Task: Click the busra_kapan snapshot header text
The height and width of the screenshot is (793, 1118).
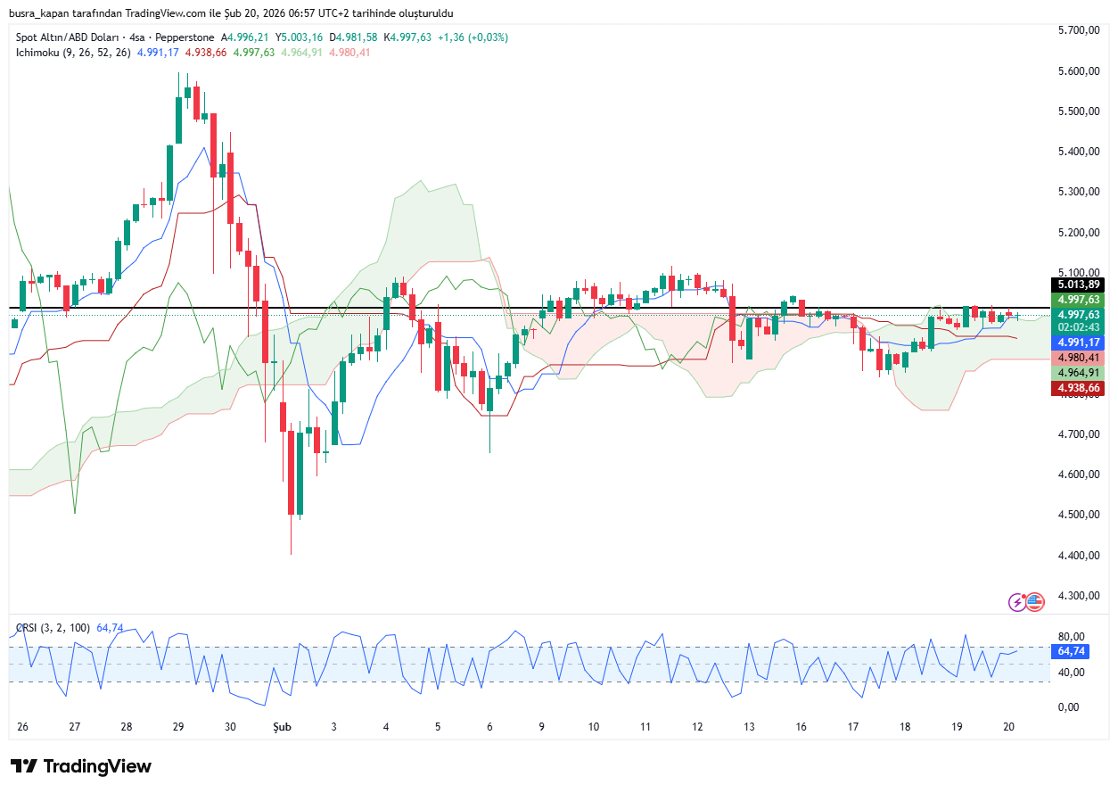Action: (x=231, y=13)
